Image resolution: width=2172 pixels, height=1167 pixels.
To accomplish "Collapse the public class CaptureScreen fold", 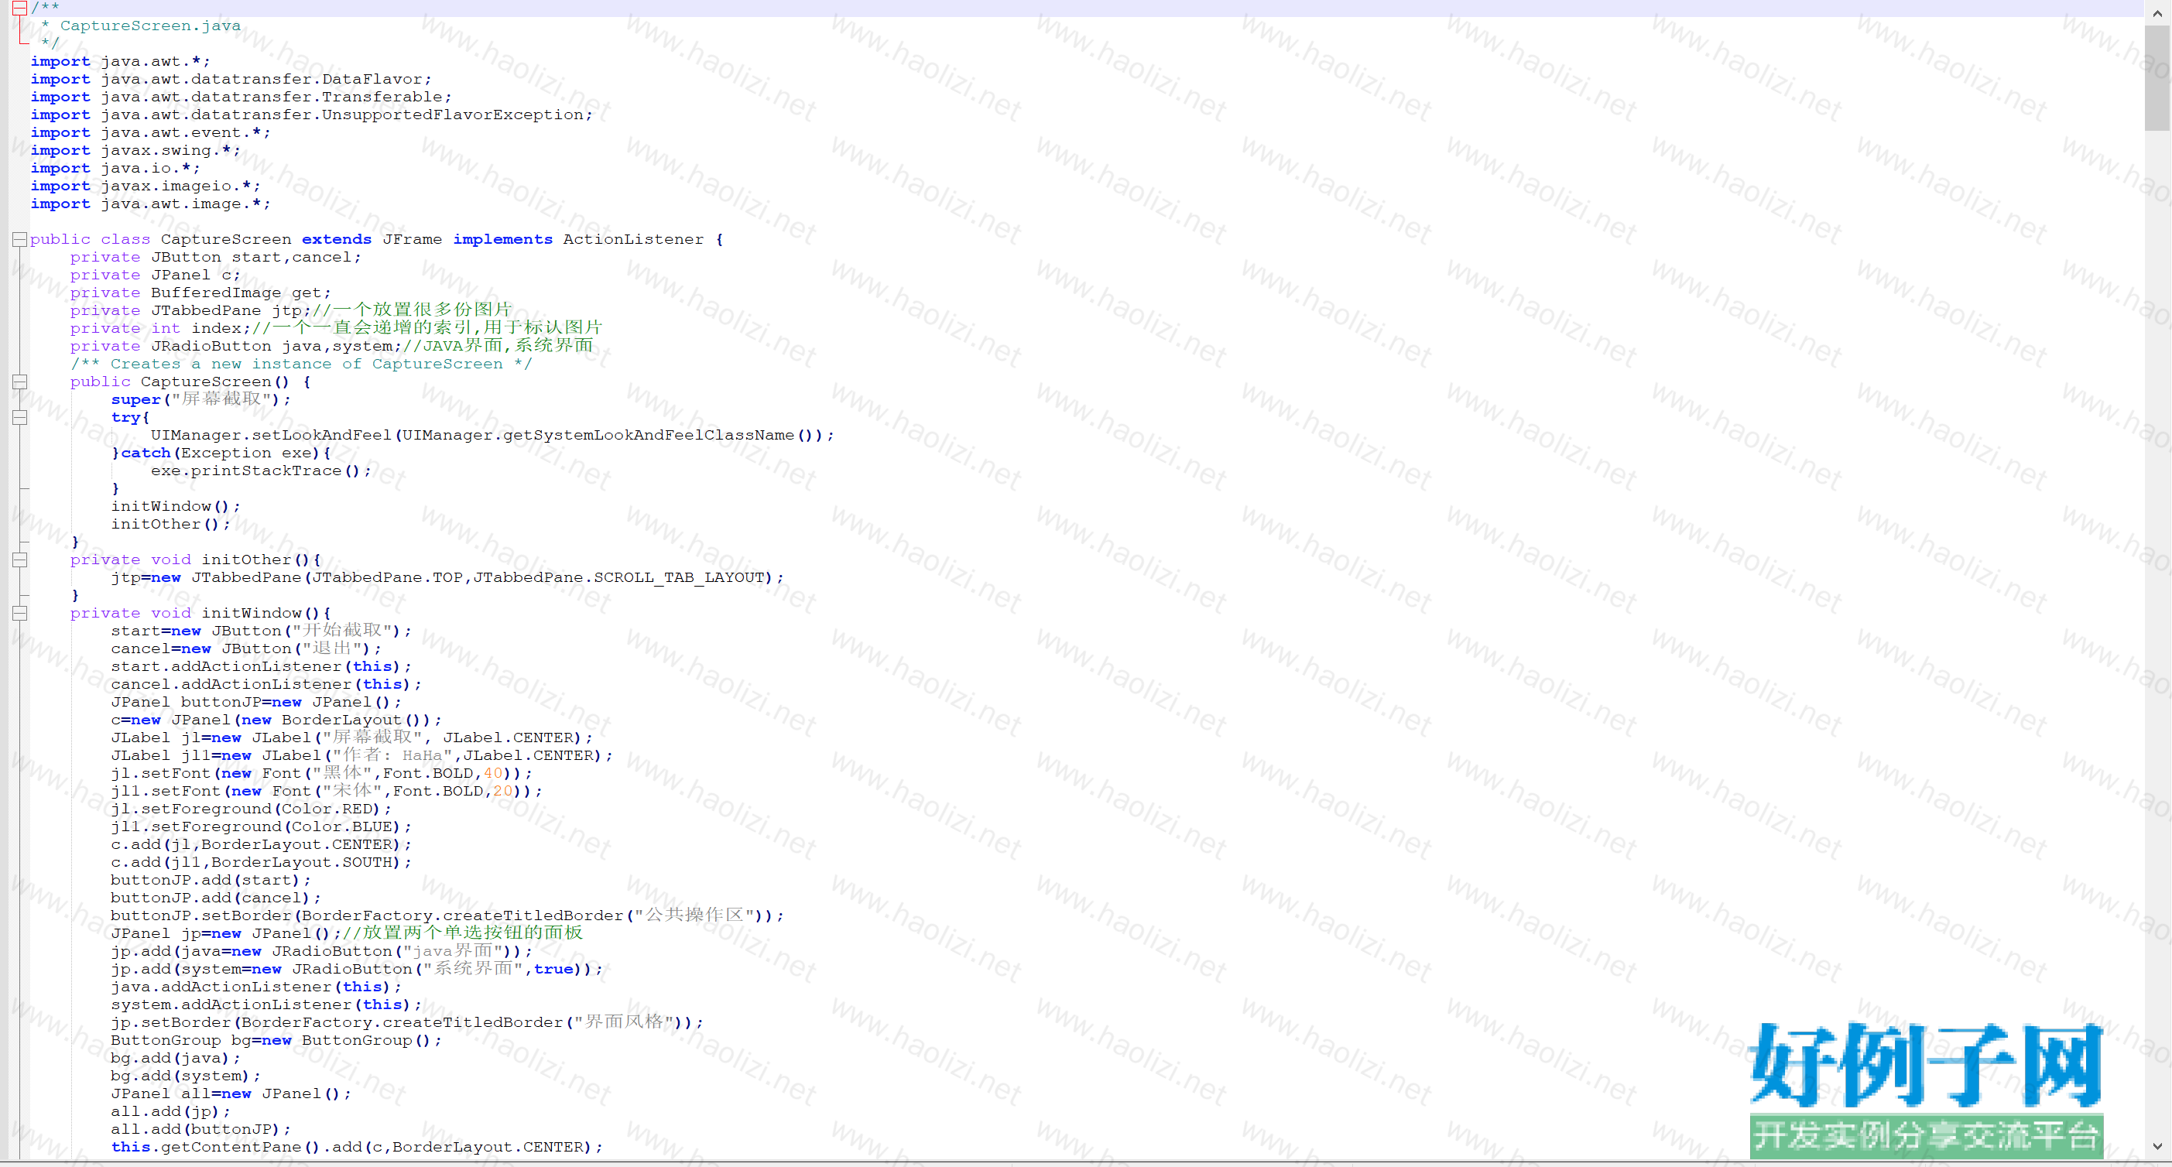I will coord(19,239).
